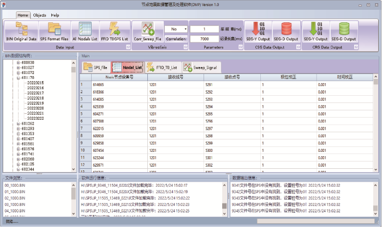This screenshot has width=382, height=227.
Task: Switch to the Sweep_Signal tab
Action: (x=200, y=67)
